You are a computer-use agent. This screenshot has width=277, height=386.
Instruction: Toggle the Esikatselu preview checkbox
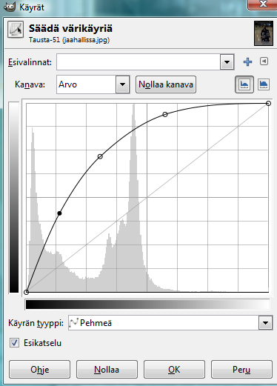pos(14,343)
